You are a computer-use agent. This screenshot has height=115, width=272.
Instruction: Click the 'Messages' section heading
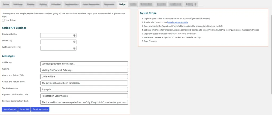pos(8,56)
